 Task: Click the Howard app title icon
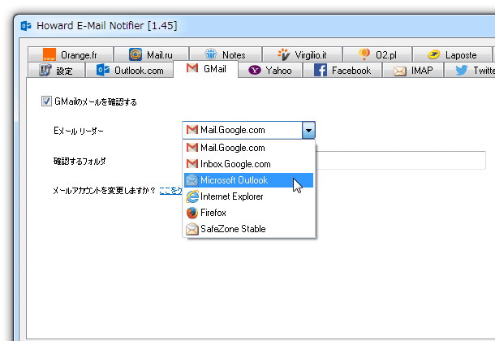pos(26,26)
